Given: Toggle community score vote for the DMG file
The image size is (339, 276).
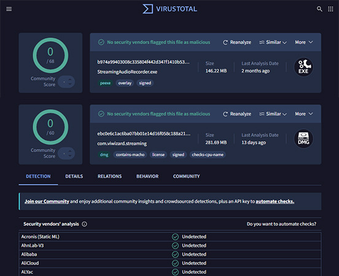Looking at the screenshot, I should (x=66, y=153).
